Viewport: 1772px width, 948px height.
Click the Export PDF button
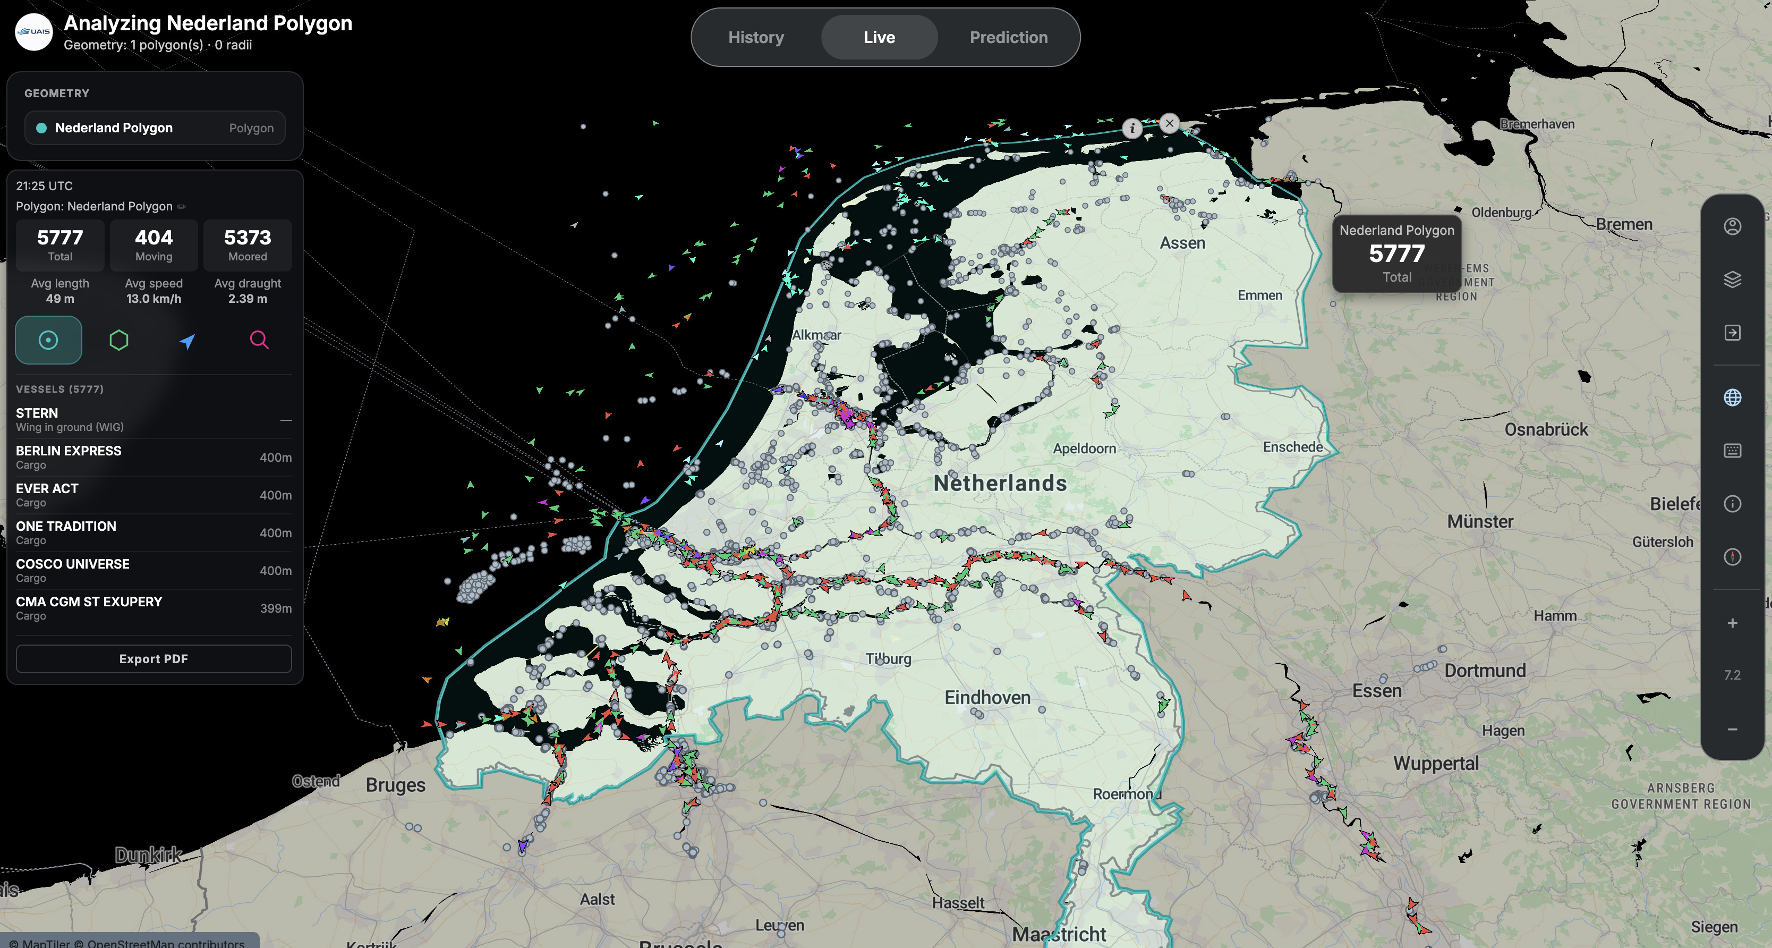[x=154, y=659]
